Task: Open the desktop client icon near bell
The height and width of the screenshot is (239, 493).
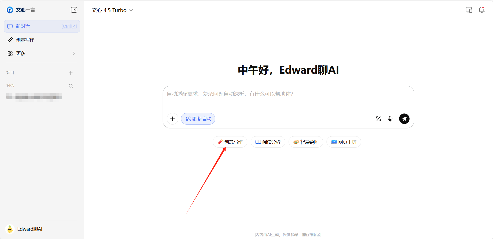Action: coord(469,10)
